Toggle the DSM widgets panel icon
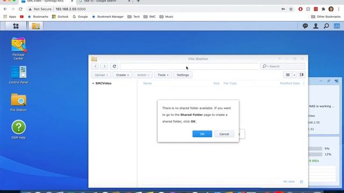The height and width of the screenshot is (193, 344). 337,26
